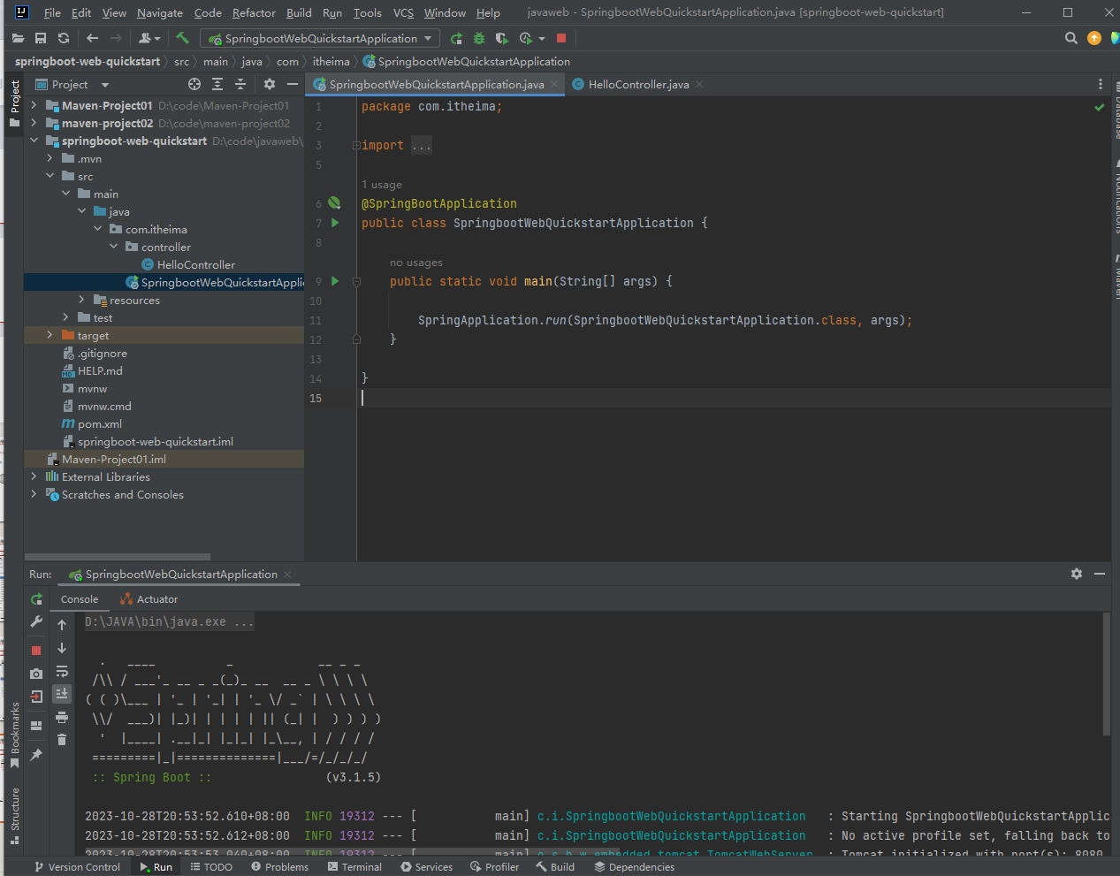Open Search Everywhere magnifier icon
The width and height of the screenshot is (1120, 876).
(x=1071, y=38)
